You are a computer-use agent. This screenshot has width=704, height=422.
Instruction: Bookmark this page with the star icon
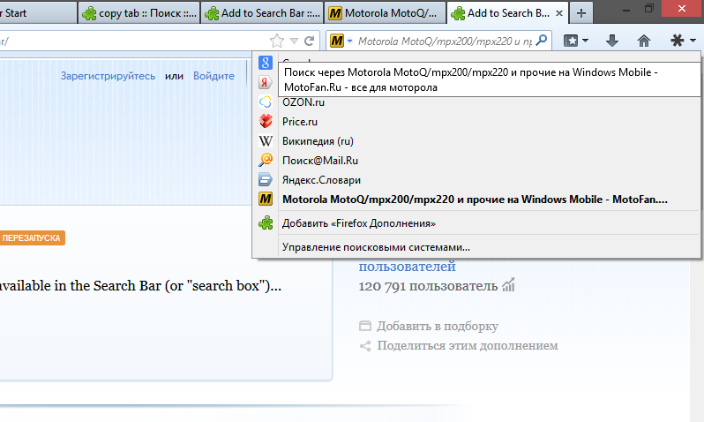pos(277,41)
